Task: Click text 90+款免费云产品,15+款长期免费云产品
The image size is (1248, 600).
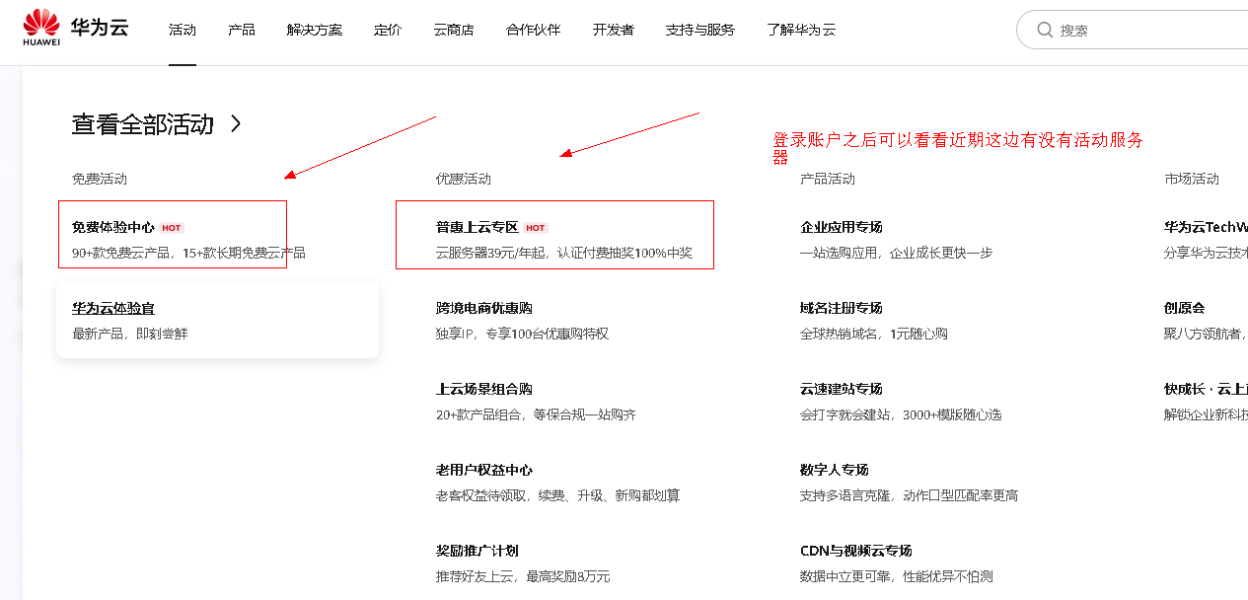Action: 189,253
